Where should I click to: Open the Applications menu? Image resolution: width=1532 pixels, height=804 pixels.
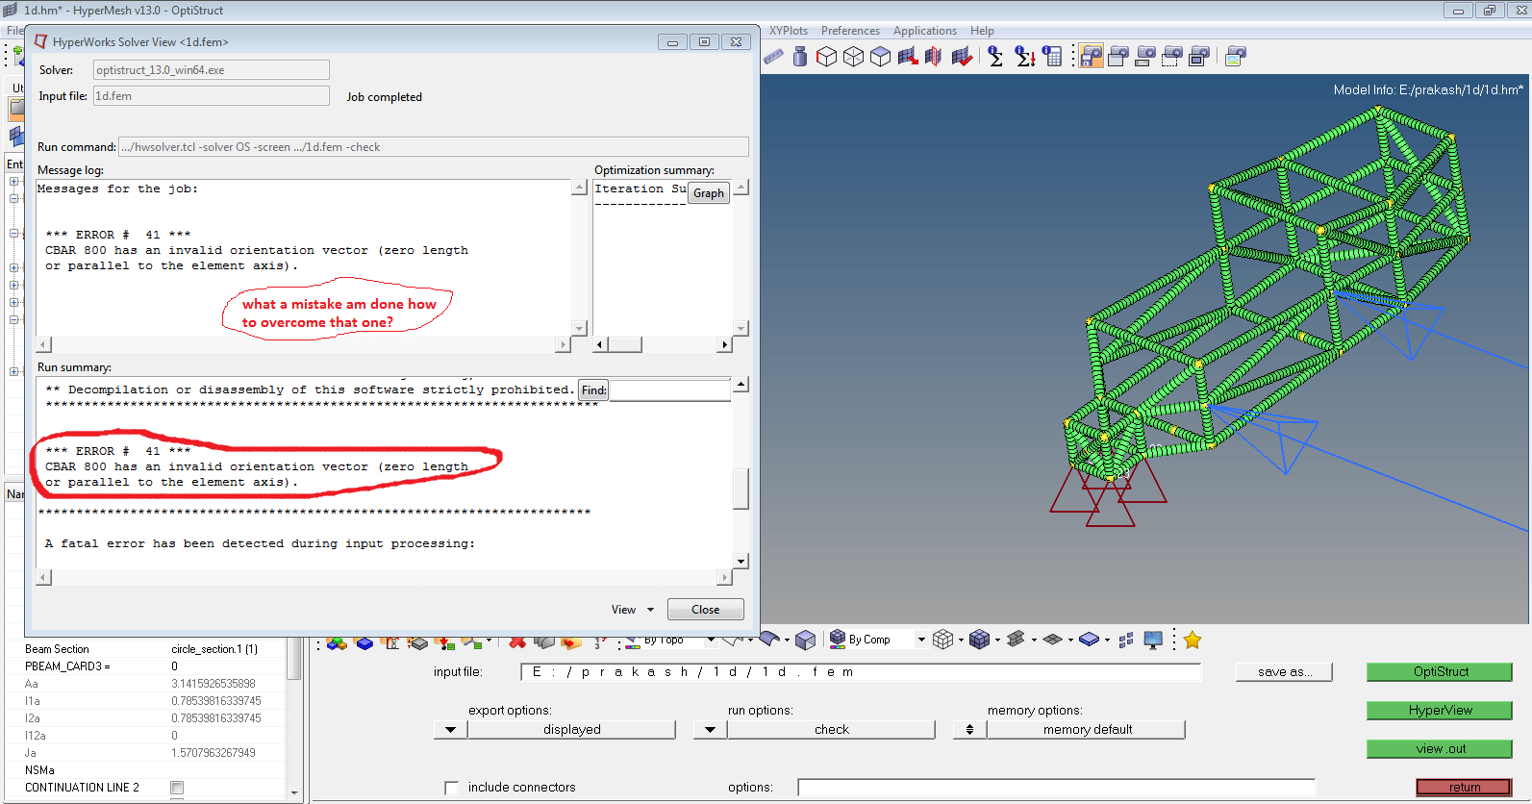click(x=925, y=31)
